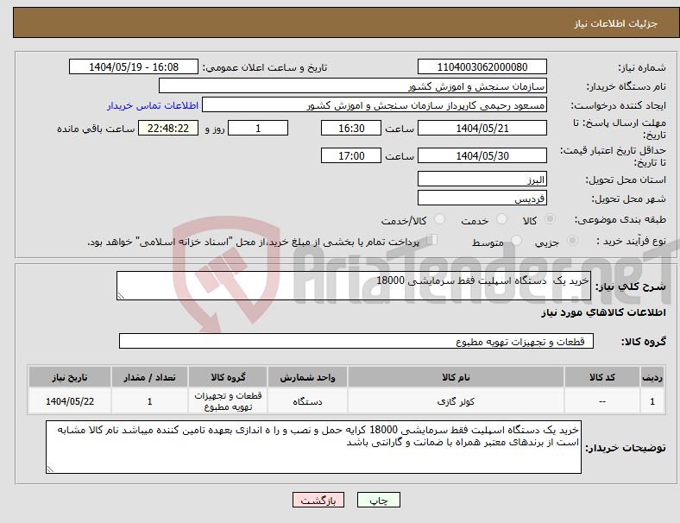Viewport: 680px width, 523px height.
Task: Click the اطلاعات کالاهای مورد نیاز heading
Action: point(603,312)
